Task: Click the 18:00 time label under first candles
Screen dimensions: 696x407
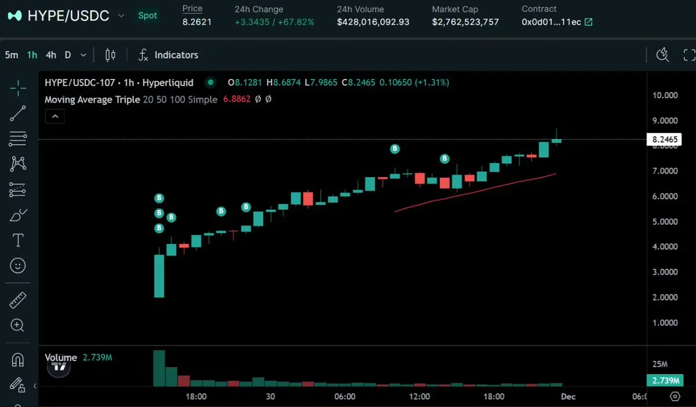Action: [196, 397]
